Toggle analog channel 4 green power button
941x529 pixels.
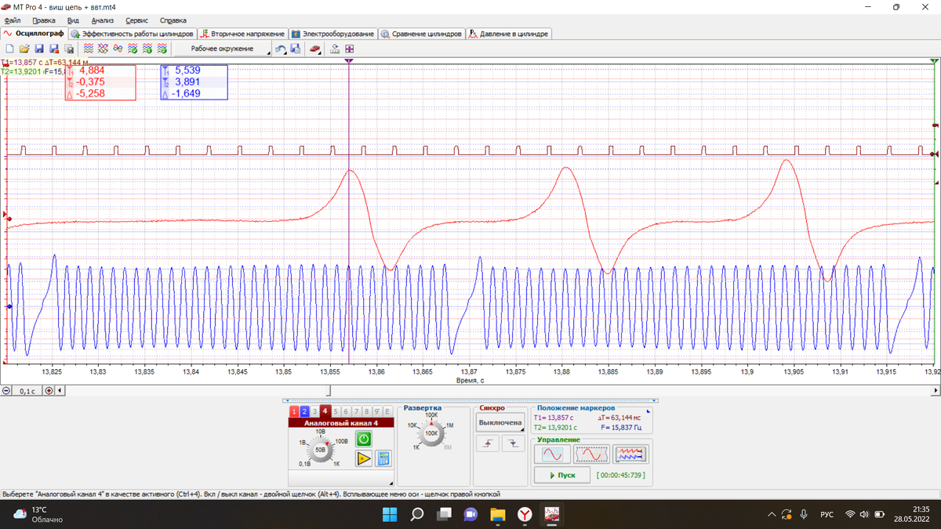364,439
